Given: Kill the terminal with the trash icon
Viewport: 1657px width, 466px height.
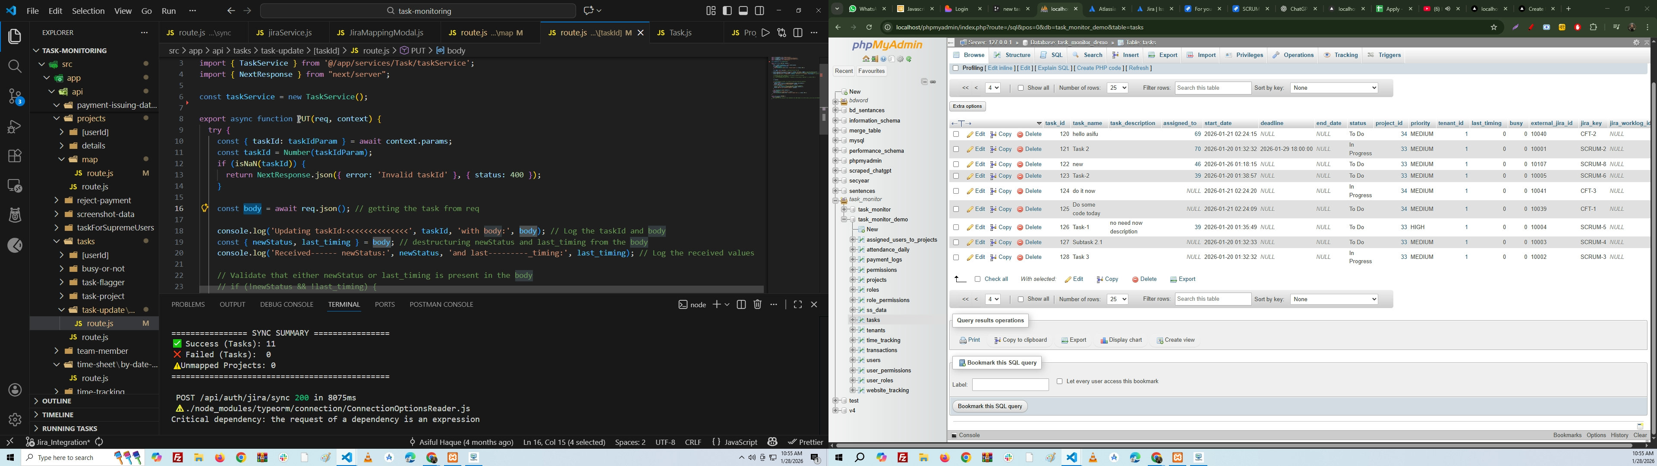Looking at the screenshot, I should (x=758, y=305).
